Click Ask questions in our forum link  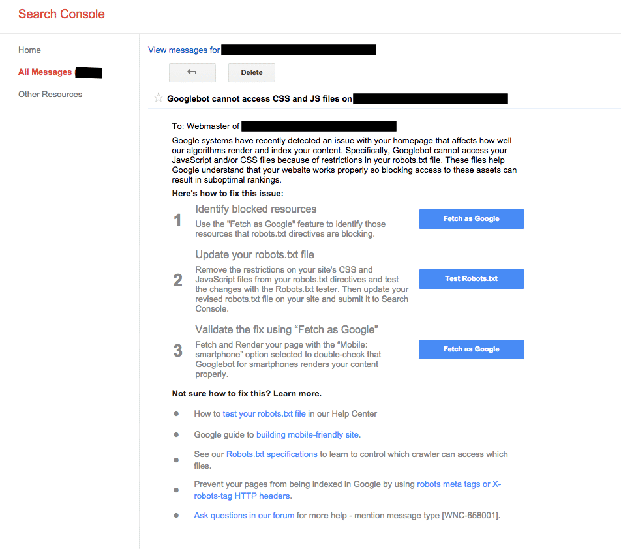tap(244, 515)
